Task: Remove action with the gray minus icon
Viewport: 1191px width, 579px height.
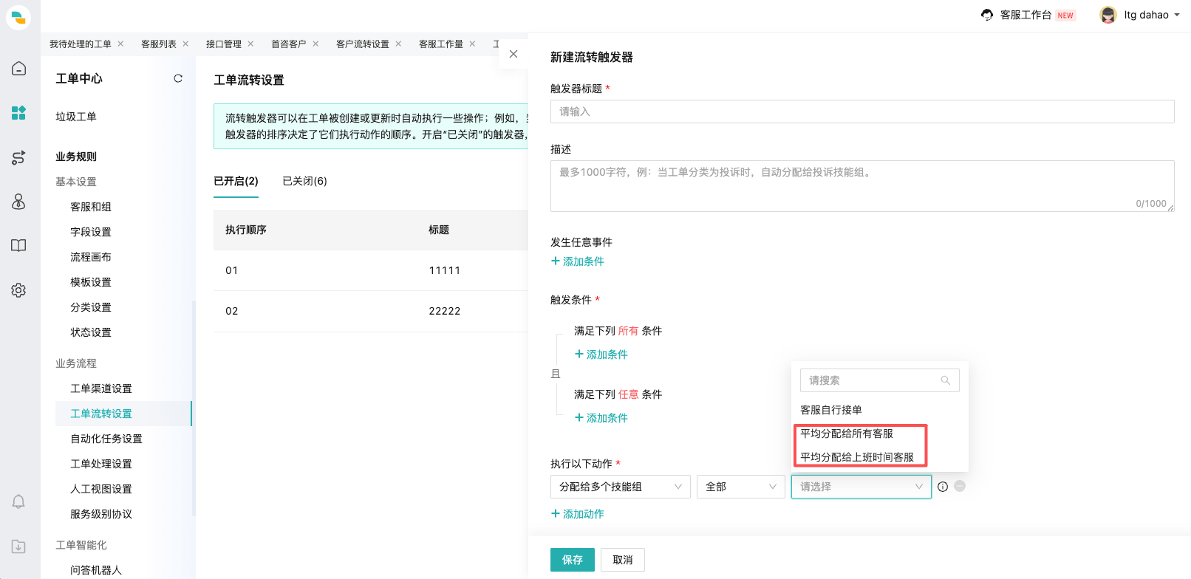Action: pyautogui.click(x=960, y=486)
